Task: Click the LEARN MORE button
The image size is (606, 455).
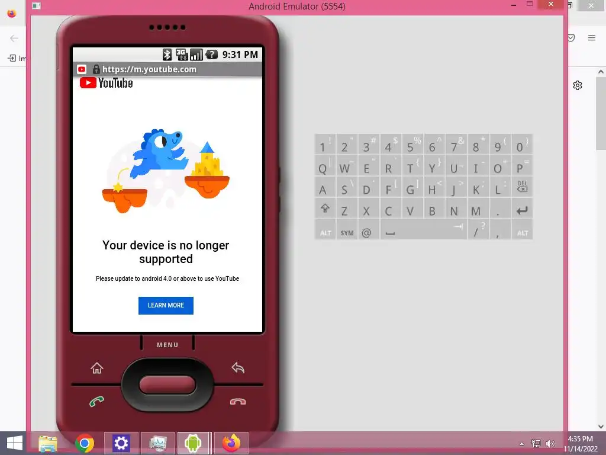Action: tap(166, 306)
